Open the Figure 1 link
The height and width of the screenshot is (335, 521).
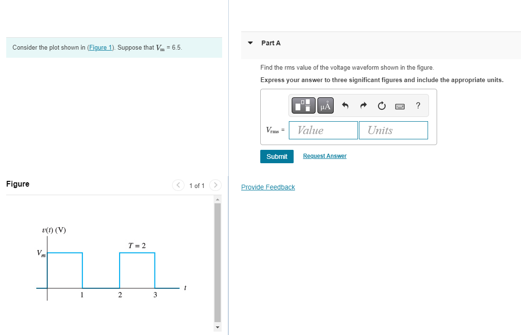pos(100,47)
